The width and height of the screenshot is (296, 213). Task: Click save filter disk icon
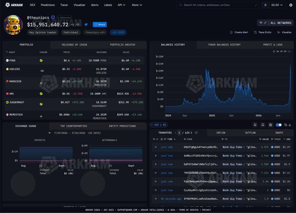(x=270, y=125)
